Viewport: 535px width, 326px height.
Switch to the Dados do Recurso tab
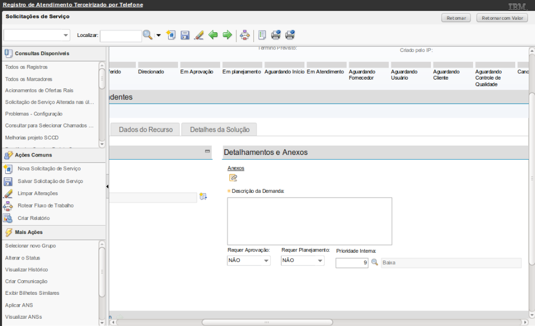coord(146,129)
